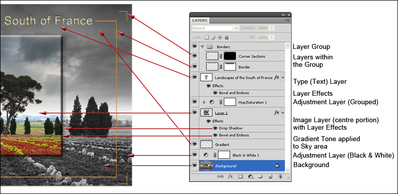Viewport: 398px width, 194px height.
Task: Click the lock all padlock icon
Action: point(226,37)
